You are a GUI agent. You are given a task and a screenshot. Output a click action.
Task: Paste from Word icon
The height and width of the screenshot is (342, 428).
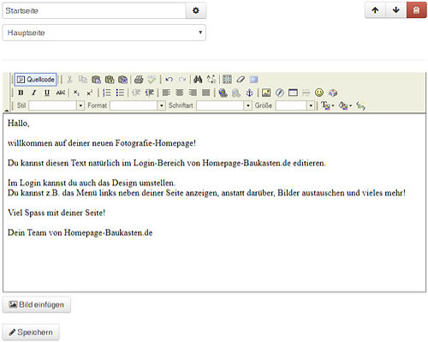pos(123,80)
